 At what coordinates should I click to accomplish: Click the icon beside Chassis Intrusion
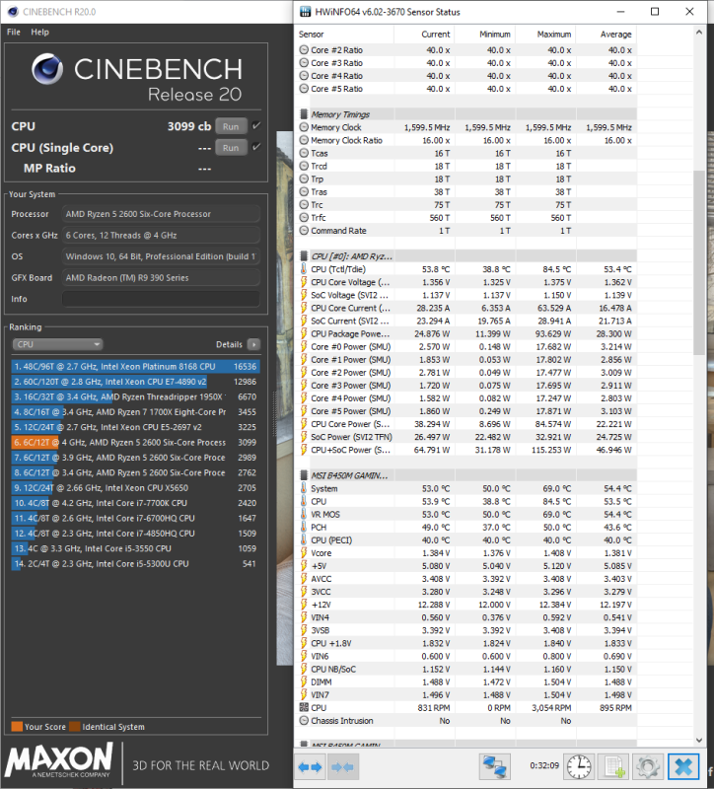pos(304,721)
